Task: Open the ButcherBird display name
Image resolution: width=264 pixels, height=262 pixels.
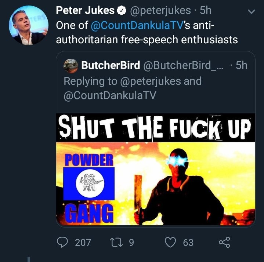Action: pos(111,66)
